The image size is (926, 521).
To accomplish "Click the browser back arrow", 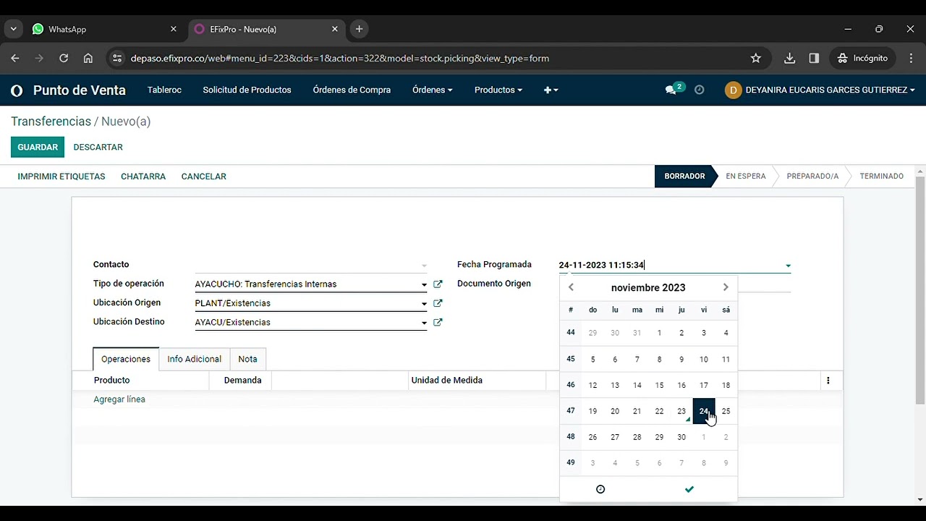I will pos(15,58).
